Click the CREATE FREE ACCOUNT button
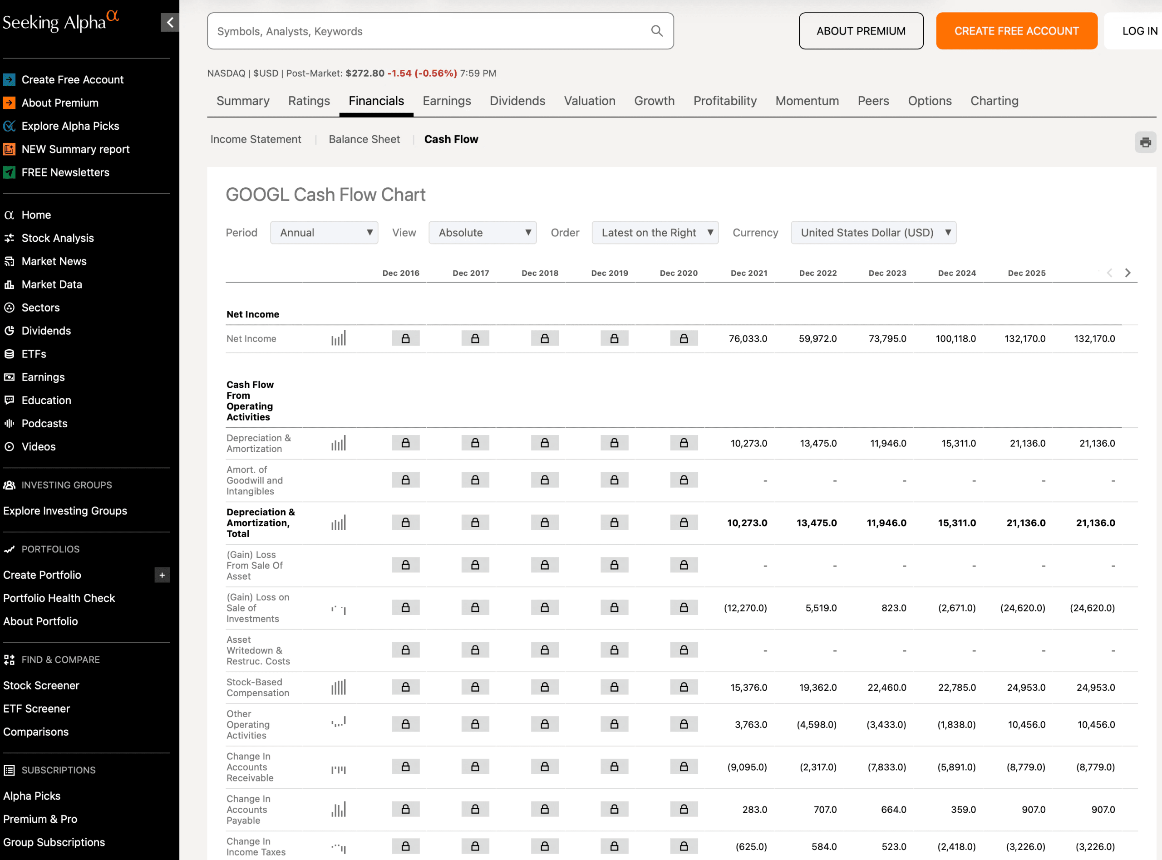 click(1016, 31)
